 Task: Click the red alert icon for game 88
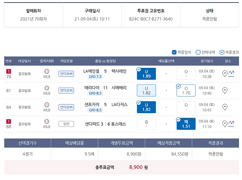[9, 122]
